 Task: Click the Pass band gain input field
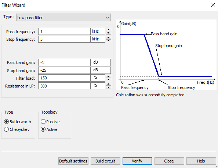[x=64, y=62]
